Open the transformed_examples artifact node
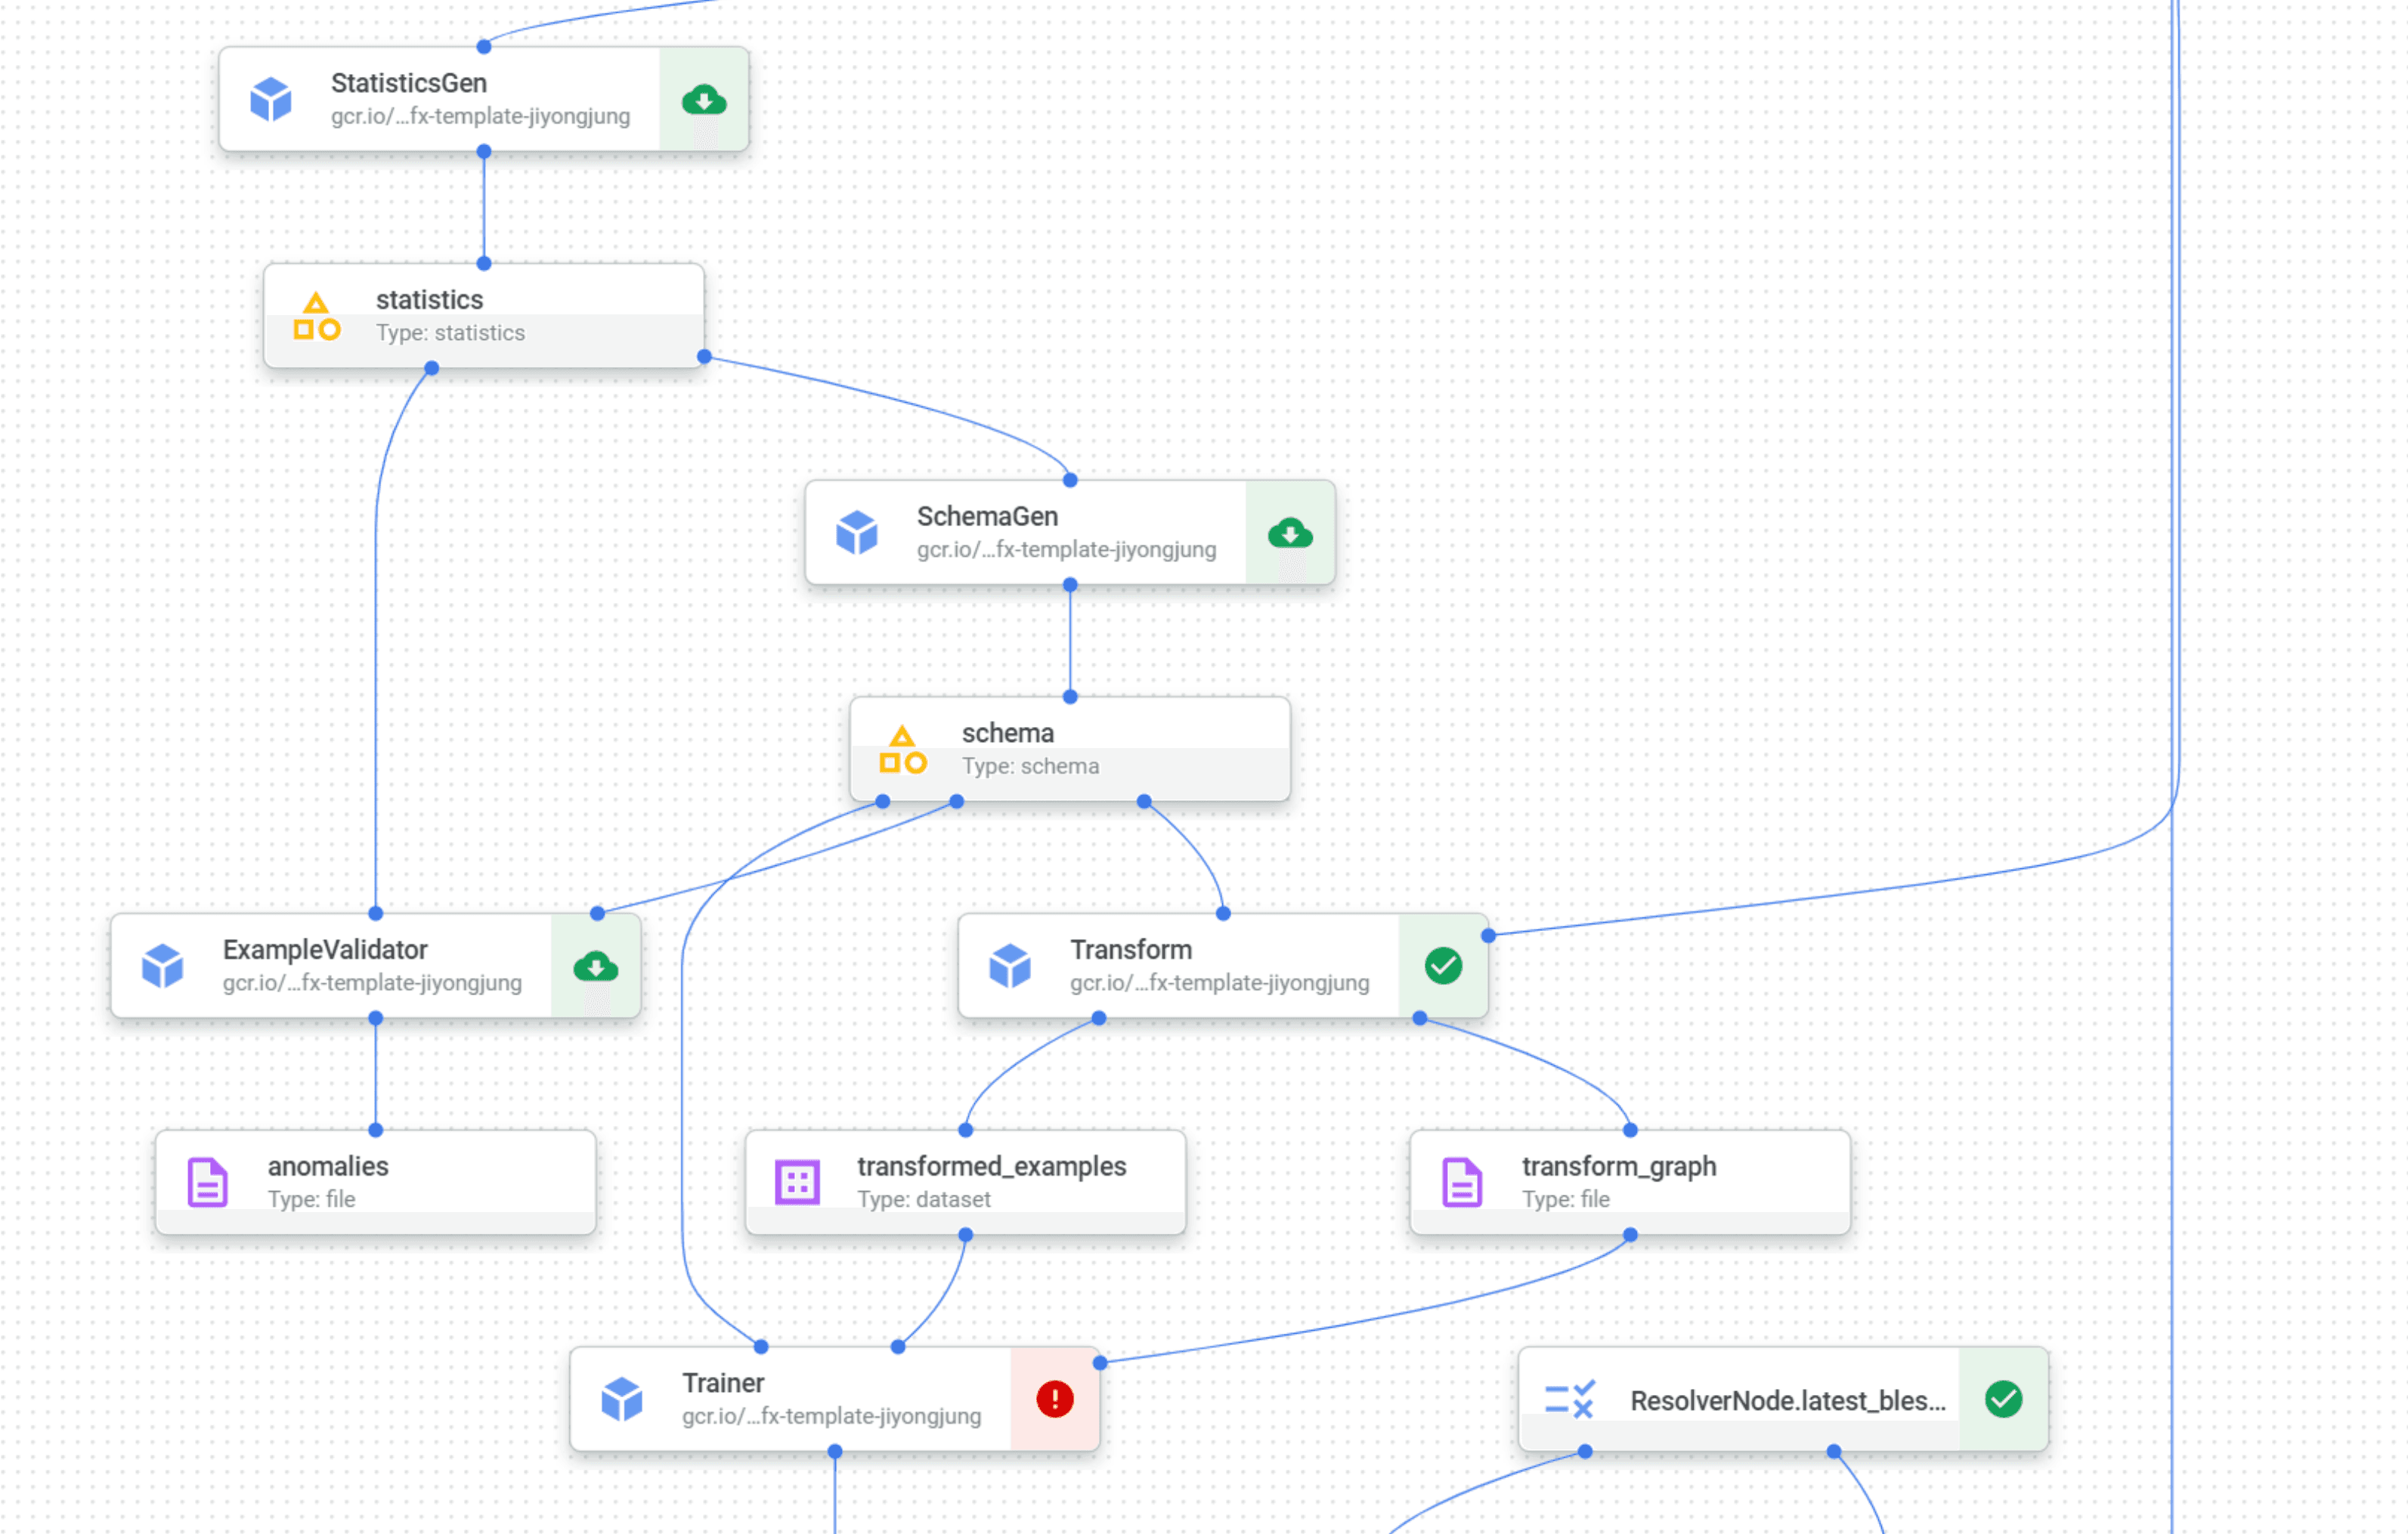This screenshot has height=1534, width=2408. 990,1182
